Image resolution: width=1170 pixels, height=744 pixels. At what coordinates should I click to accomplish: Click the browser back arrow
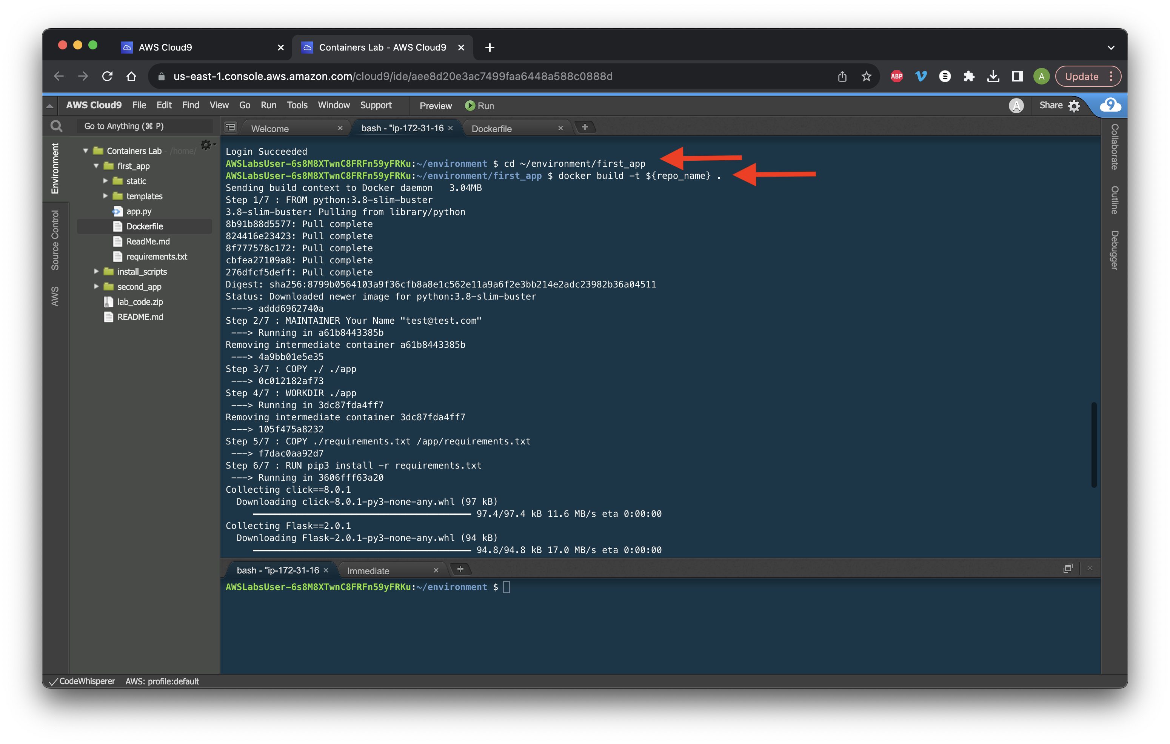tap(59, 76)
